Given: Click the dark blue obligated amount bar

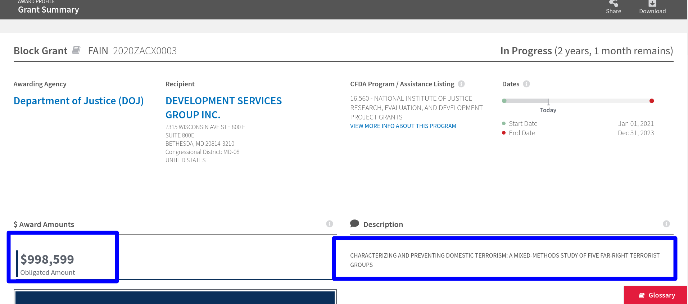Looking at the screenshot, I should pos(175,298).
